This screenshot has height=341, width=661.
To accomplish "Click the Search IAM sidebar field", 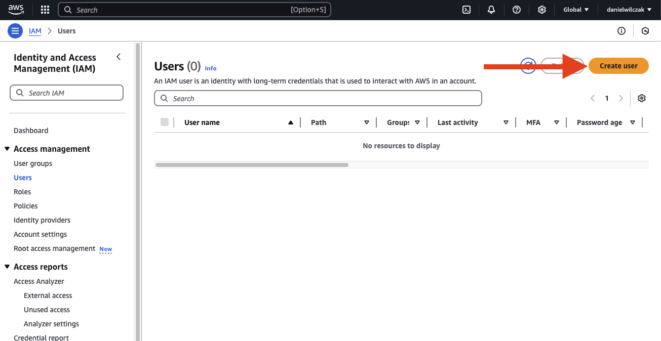I will coord(66,93).
